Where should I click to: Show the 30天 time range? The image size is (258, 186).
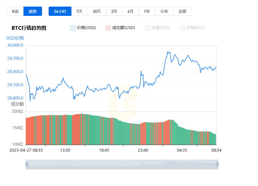pyautogui.click(x=97, y=11)
